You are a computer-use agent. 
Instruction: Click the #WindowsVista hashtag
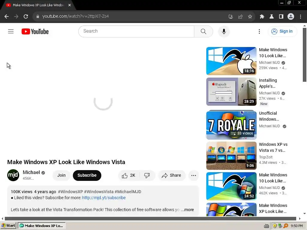[x=99, y=192]
